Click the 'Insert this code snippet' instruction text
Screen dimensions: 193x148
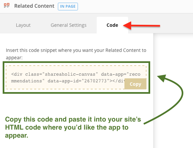pyautogui.click(x=76, y=54)
